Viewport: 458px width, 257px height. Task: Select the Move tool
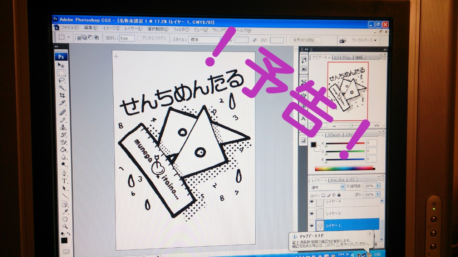click(61, 65)
